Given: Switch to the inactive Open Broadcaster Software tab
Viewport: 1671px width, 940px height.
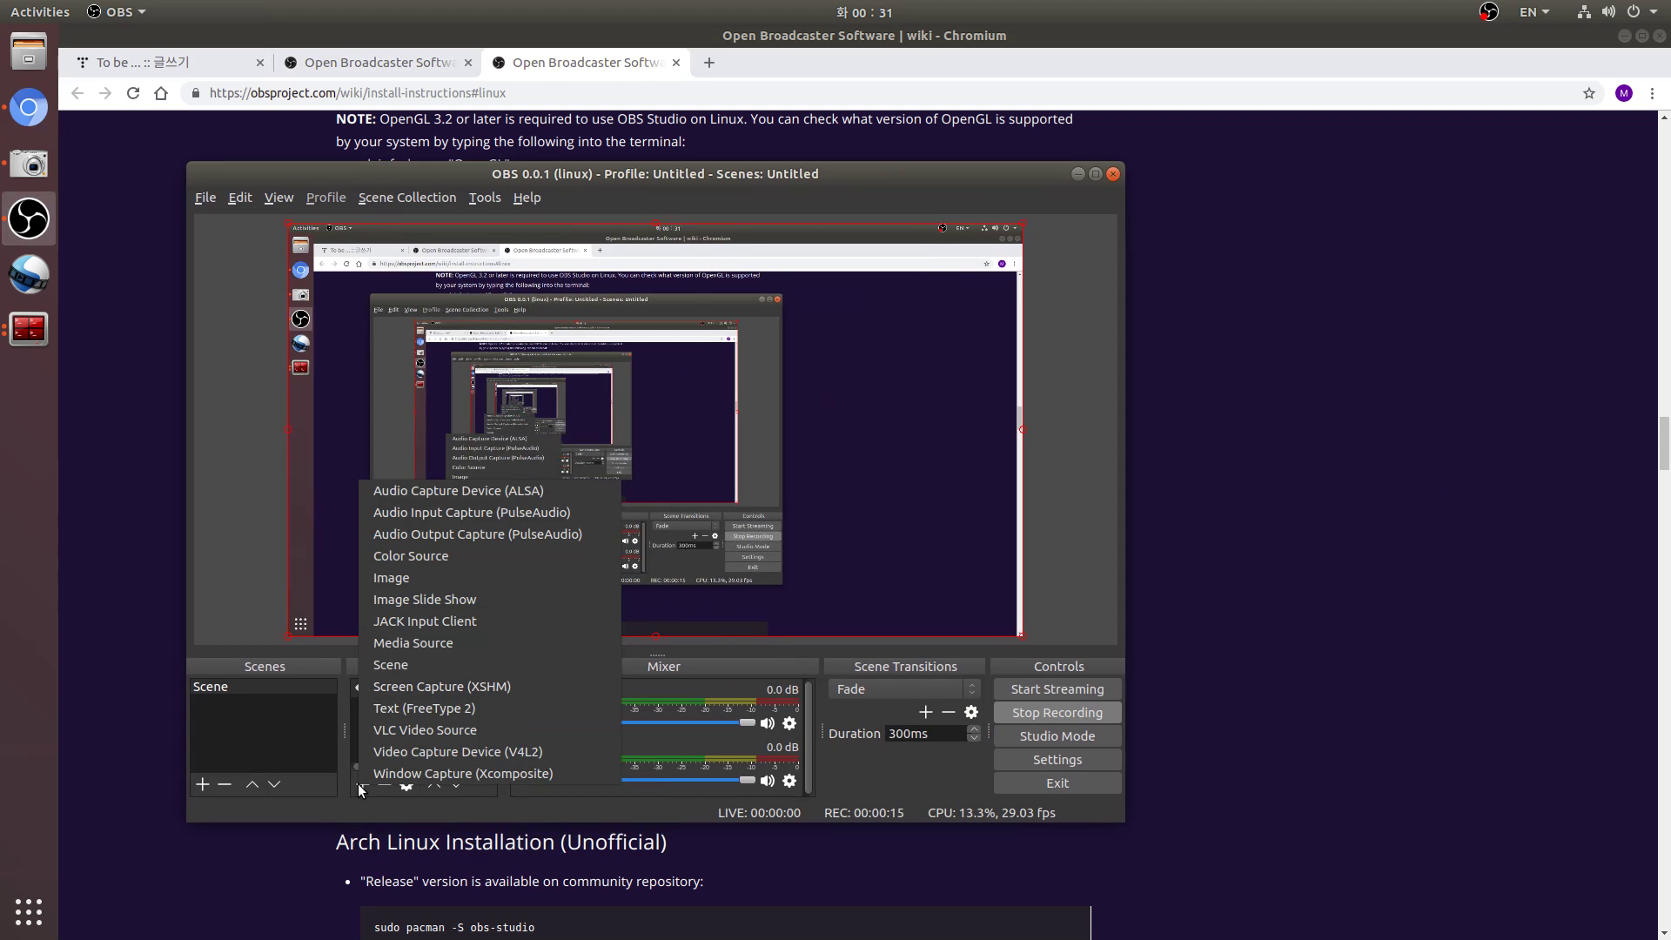Looking at the screenshot, I should (379, 63).
